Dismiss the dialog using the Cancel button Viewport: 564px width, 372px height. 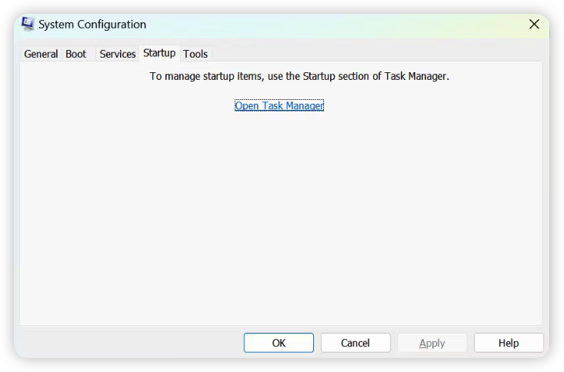[355, 343]
